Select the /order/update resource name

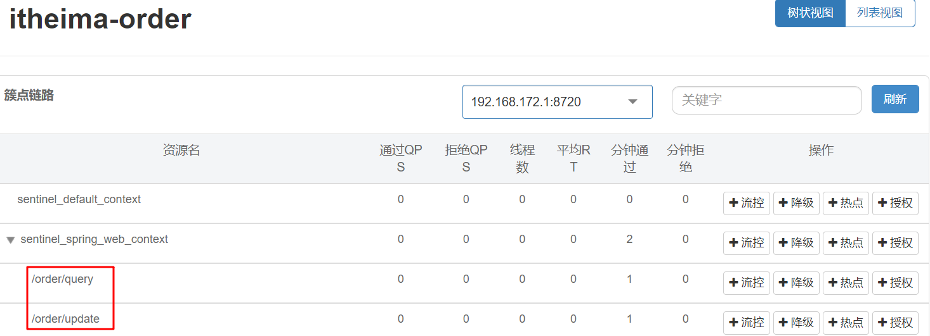click(x=65, y=319)
